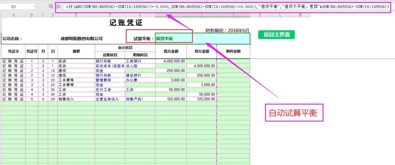Screen dimensions: 395x165
Task: Click the green 返回主界面 button
Action: (276, 35)
